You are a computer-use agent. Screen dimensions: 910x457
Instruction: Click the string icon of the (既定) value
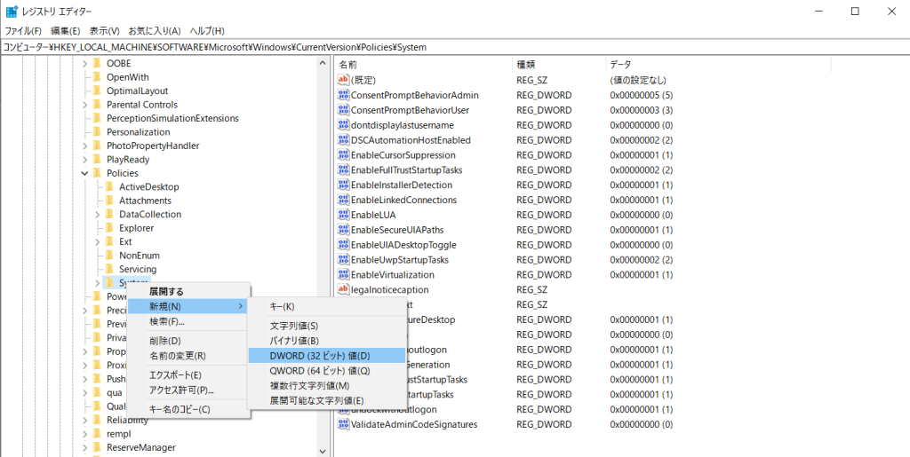[344, 80]
